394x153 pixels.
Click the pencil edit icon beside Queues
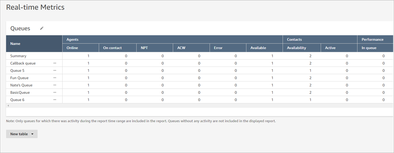(x=42, y=28)
